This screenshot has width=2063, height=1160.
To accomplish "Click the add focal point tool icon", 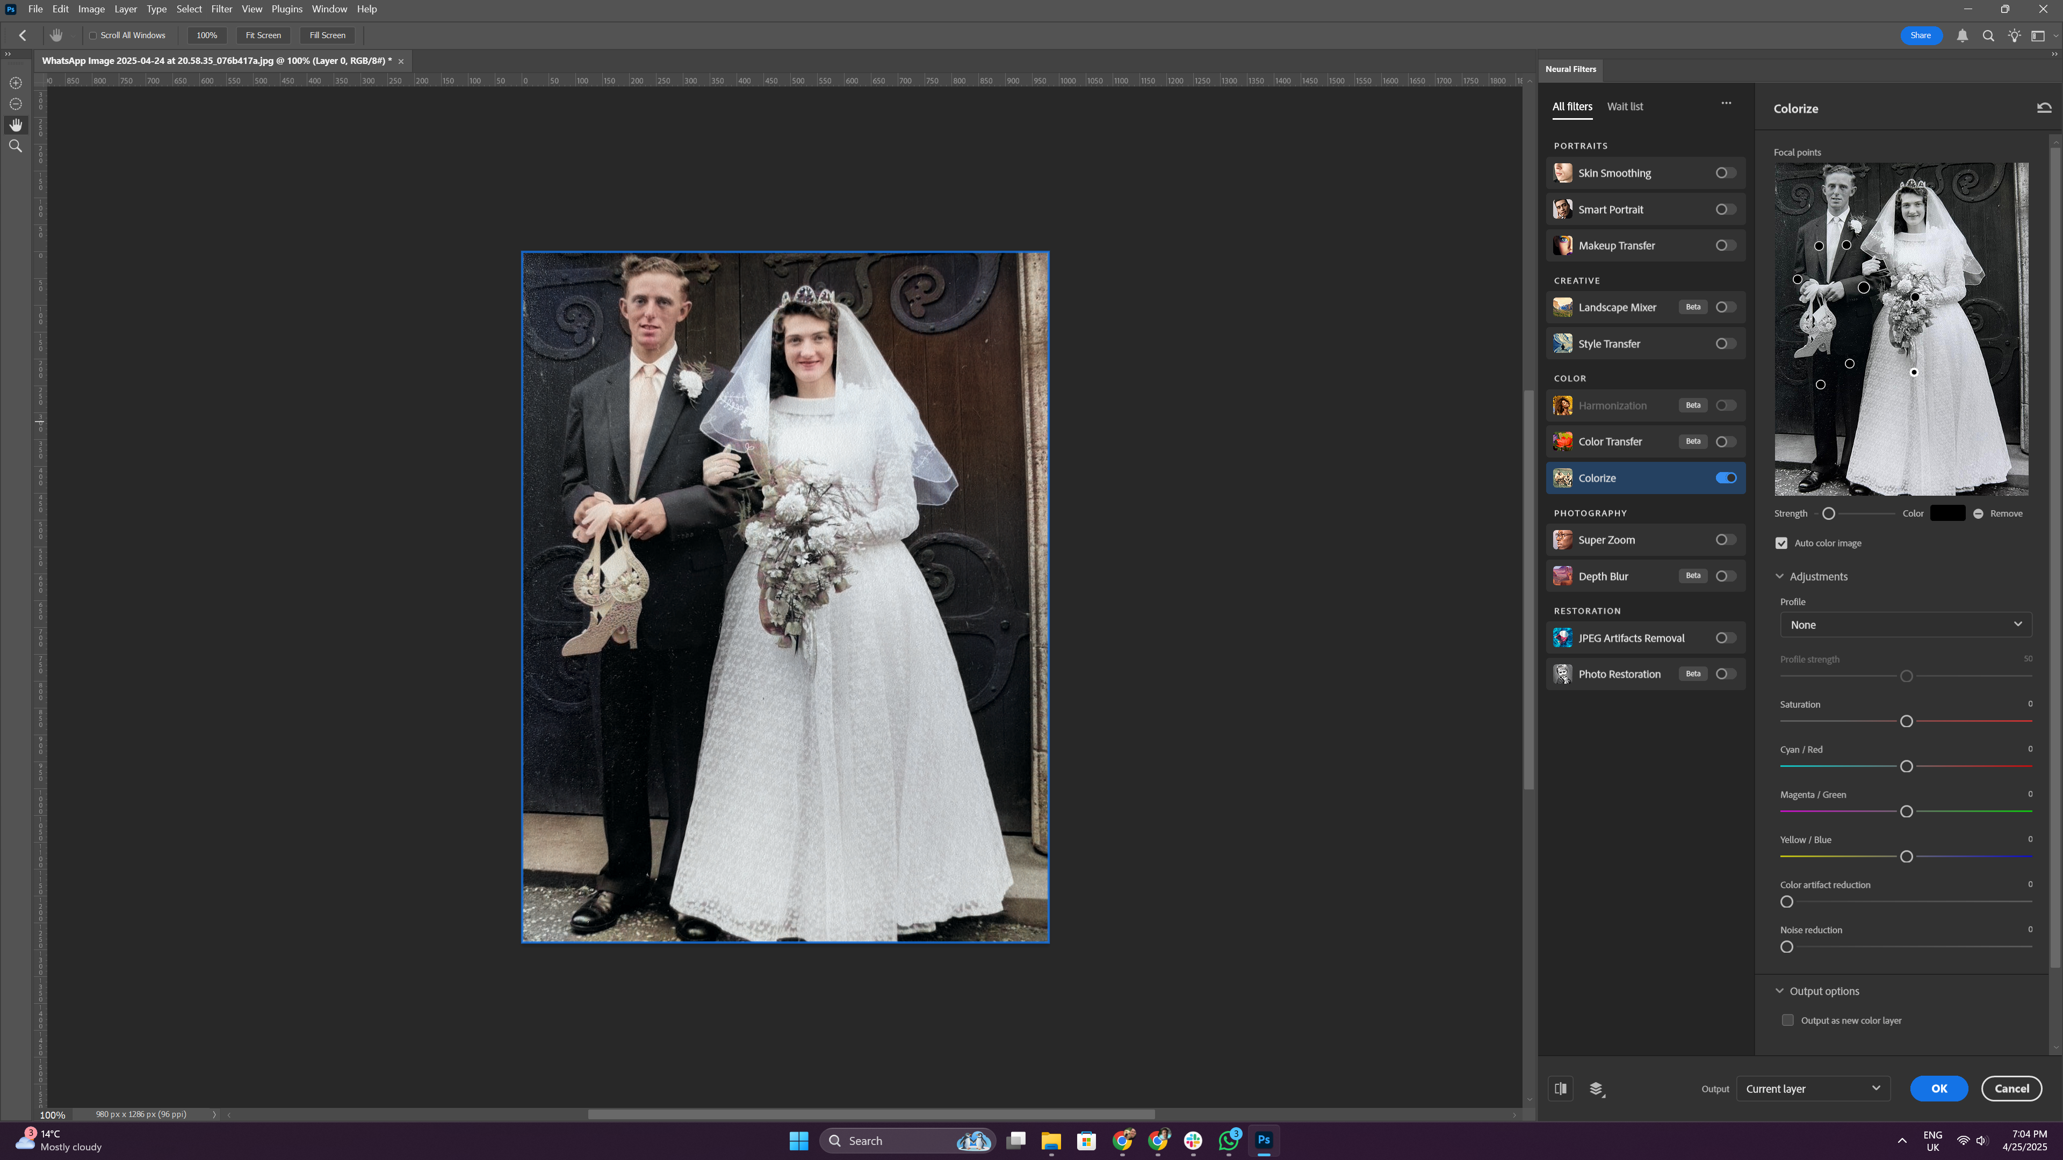I will (x=15, y=83).
